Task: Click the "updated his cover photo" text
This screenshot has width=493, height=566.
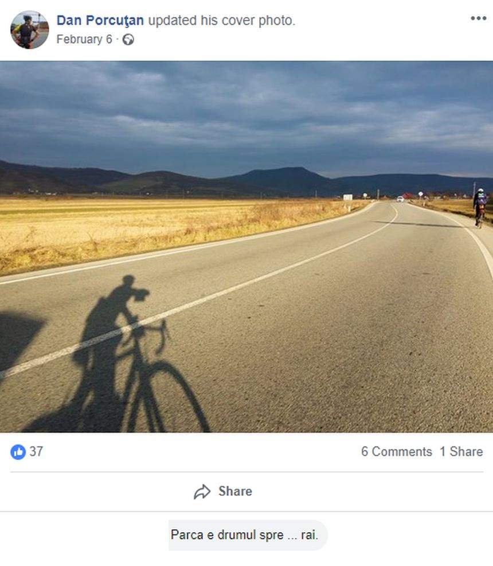Action: click(x=222, y=21)
